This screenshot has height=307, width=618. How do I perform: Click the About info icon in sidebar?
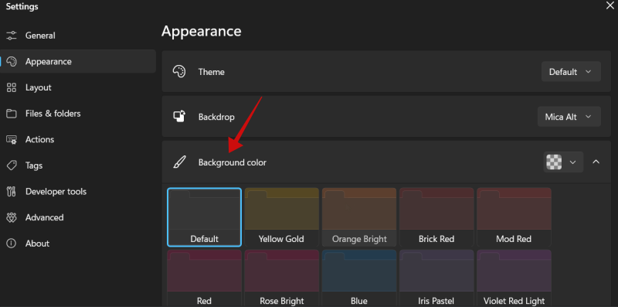(12, 244)
